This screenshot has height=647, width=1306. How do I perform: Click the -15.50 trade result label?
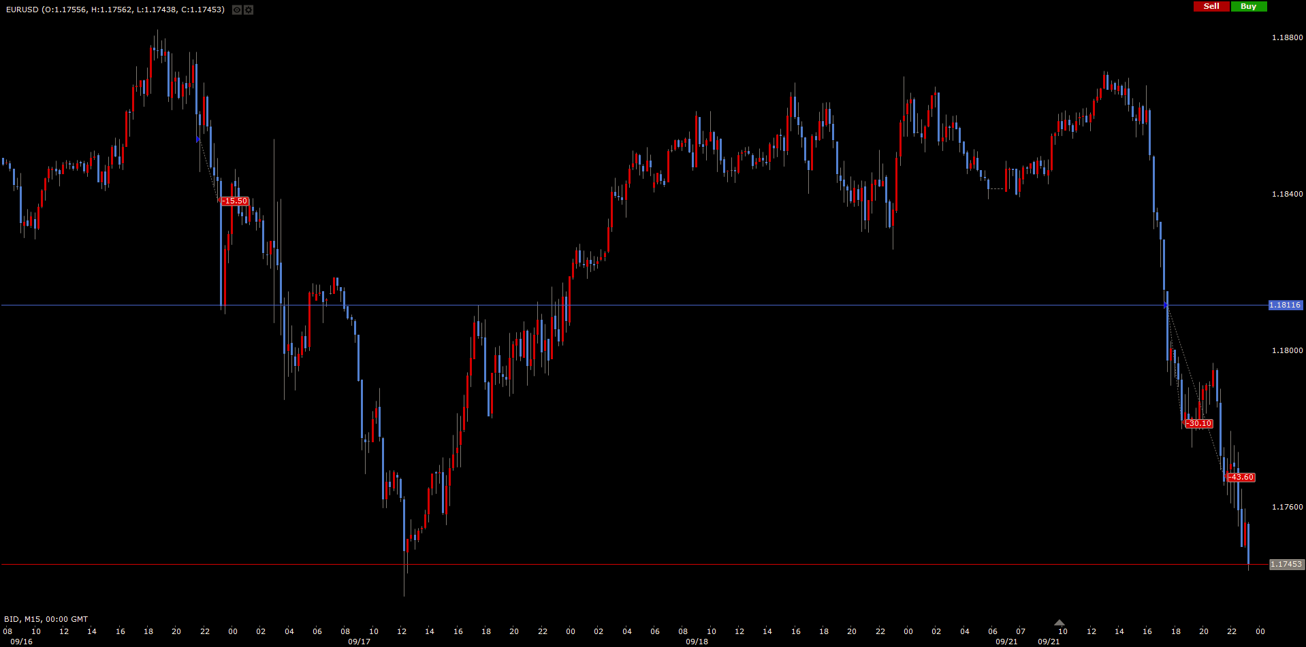235,201
